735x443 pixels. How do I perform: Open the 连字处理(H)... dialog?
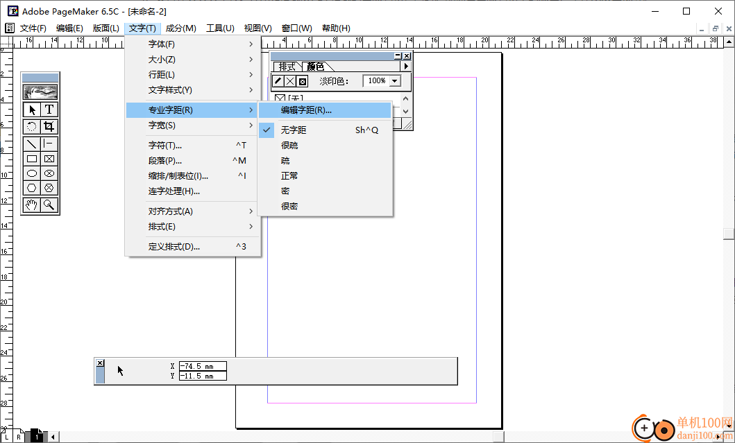(x=193, y=191)
